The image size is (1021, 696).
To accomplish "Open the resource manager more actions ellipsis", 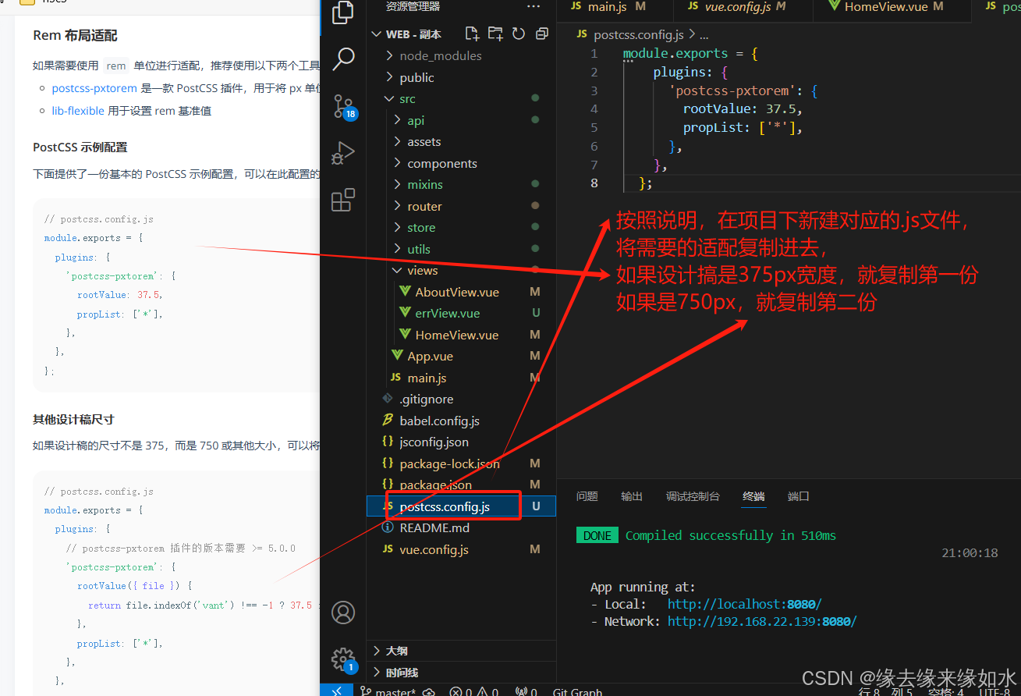I will point(534,6).
